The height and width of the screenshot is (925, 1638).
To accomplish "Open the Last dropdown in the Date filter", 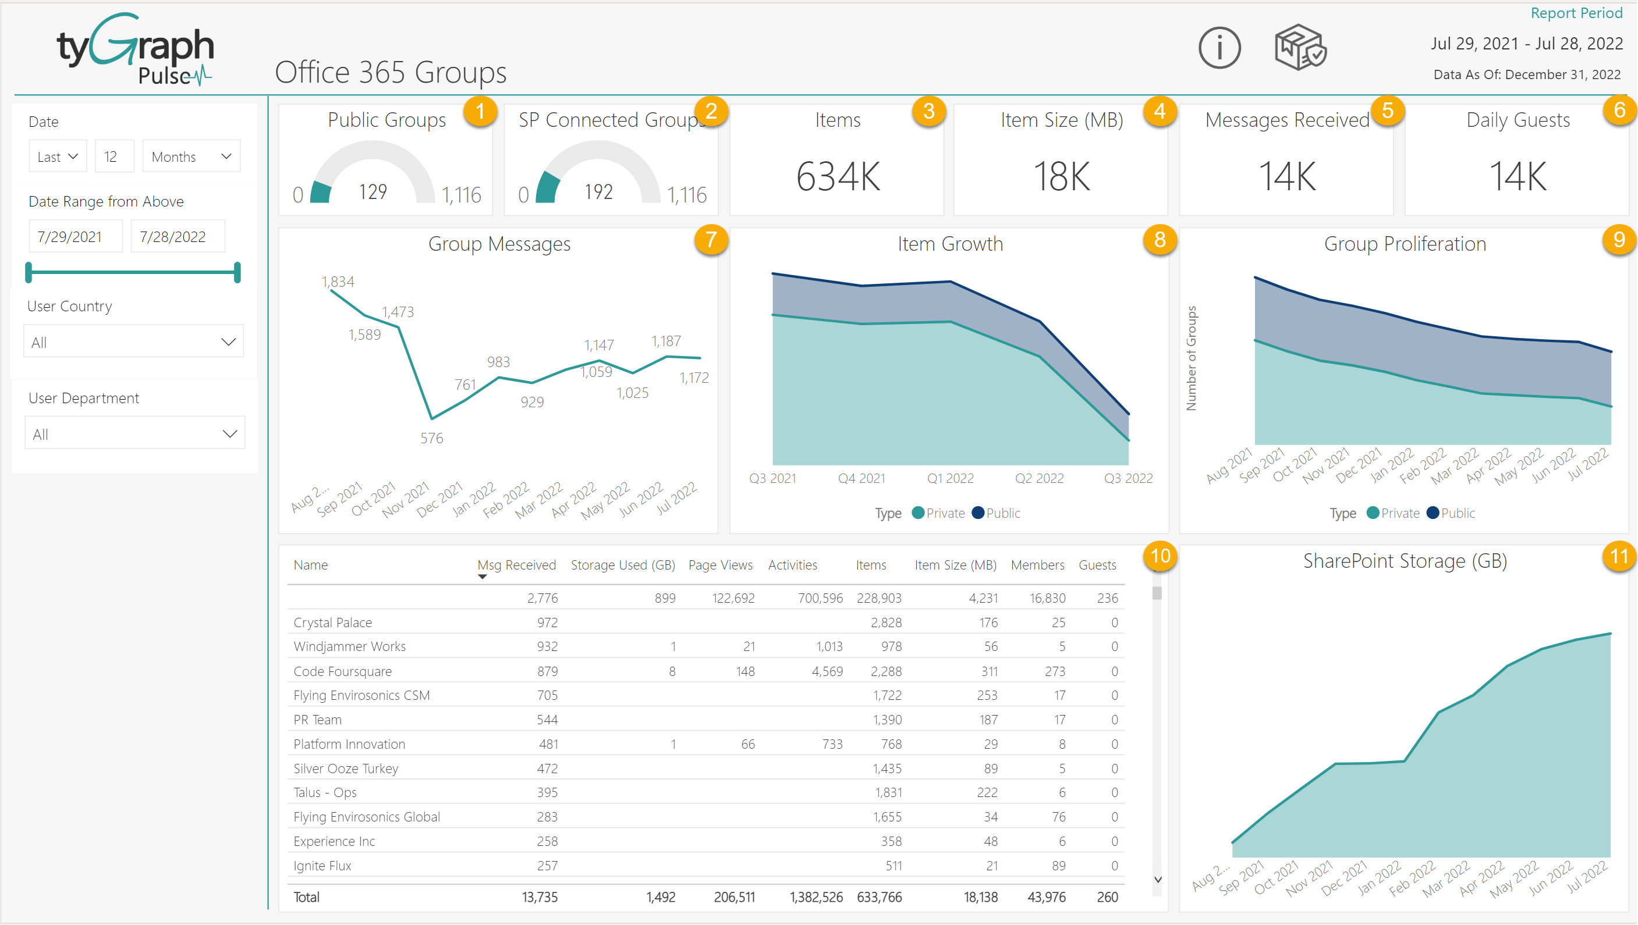I will (x=57, y=156).
